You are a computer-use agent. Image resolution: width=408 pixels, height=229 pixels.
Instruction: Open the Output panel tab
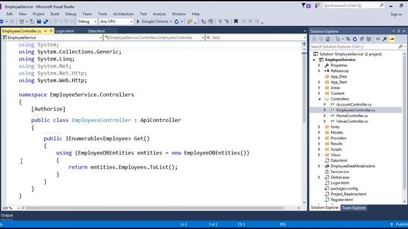pyautogui.click(x=7, y=215)
